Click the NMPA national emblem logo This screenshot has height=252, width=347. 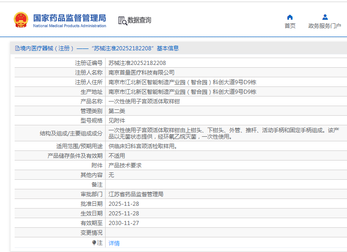[x=21, y=20]
